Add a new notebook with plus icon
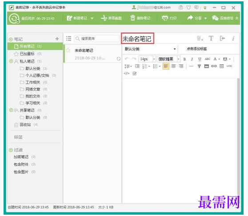 (57, 39)
